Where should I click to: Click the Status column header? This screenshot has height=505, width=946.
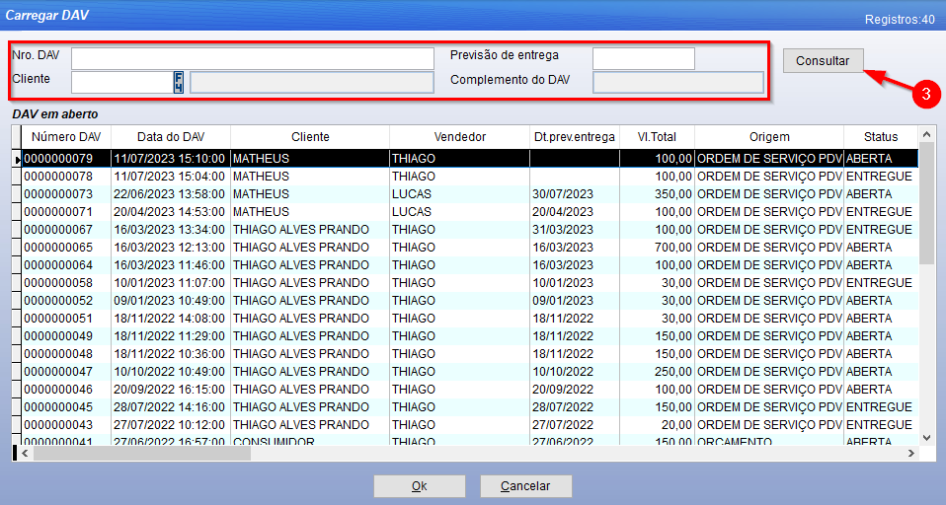point(881,136)
